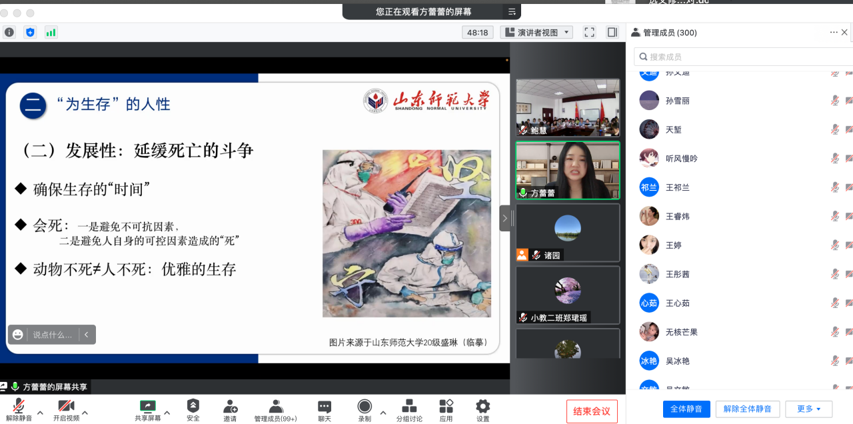The height and width of the screenshot is (424, 853).
Task: Expand the More (更多) dropdown
Action: click(809, 409)
